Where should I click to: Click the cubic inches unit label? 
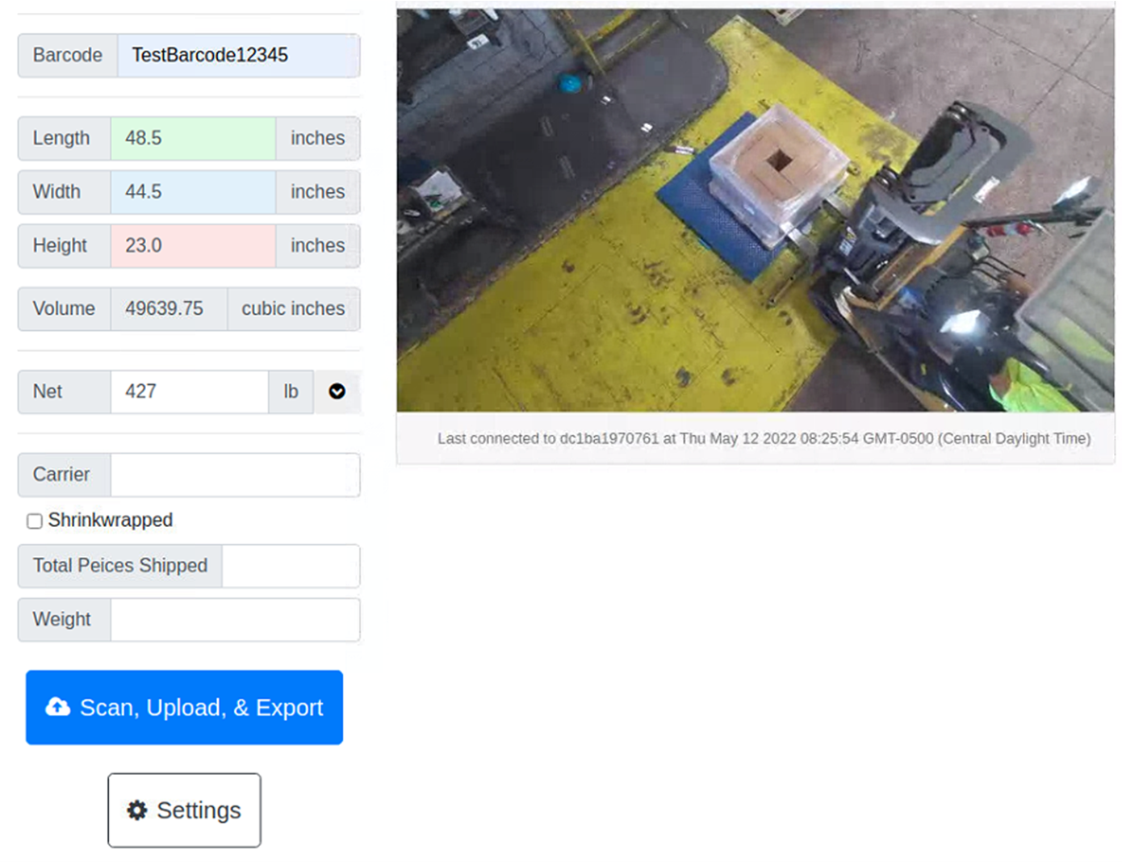293,309
